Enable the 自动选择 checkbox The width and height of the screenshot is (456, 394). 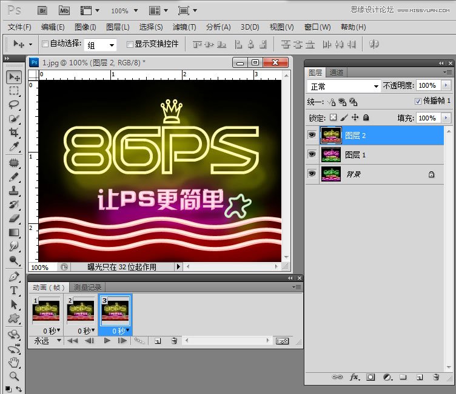(44, 44)
